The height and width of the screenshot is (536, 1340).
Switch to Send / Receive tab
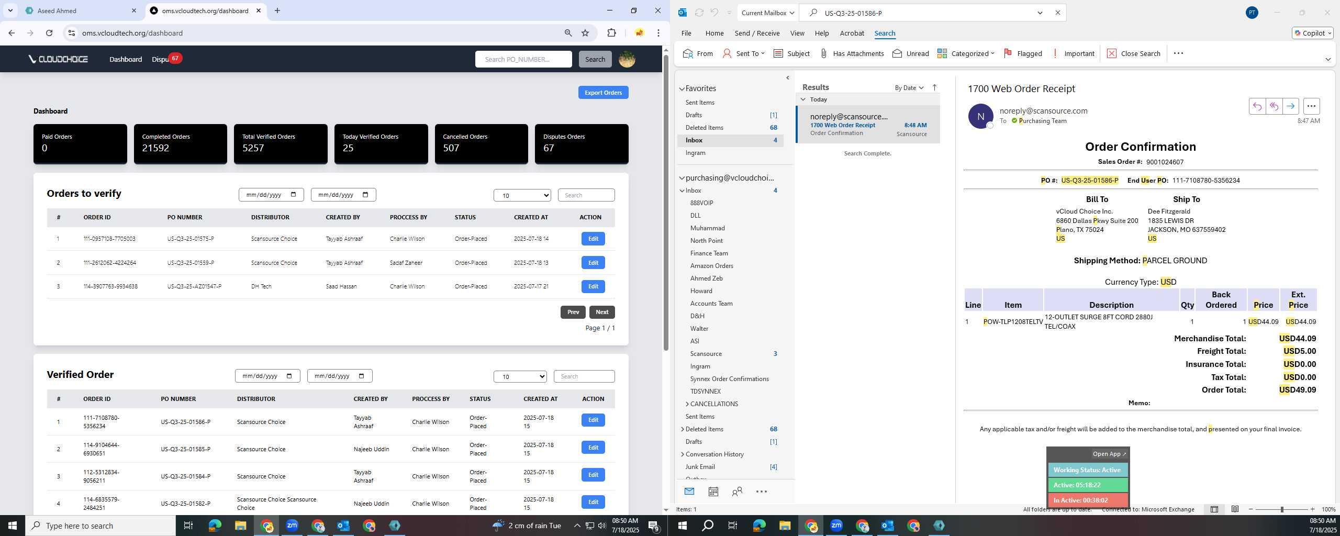[x=757, y=33]
